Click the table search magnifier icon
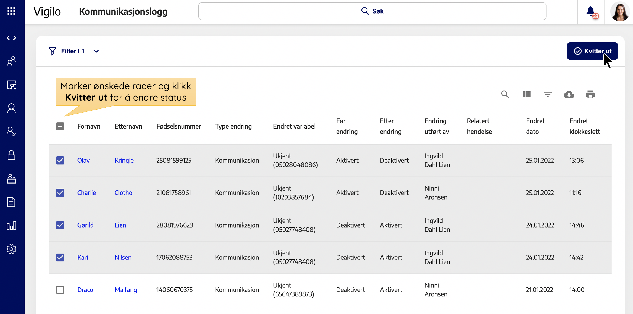This screenshot has height=314, width=633. tap(505, 94)
